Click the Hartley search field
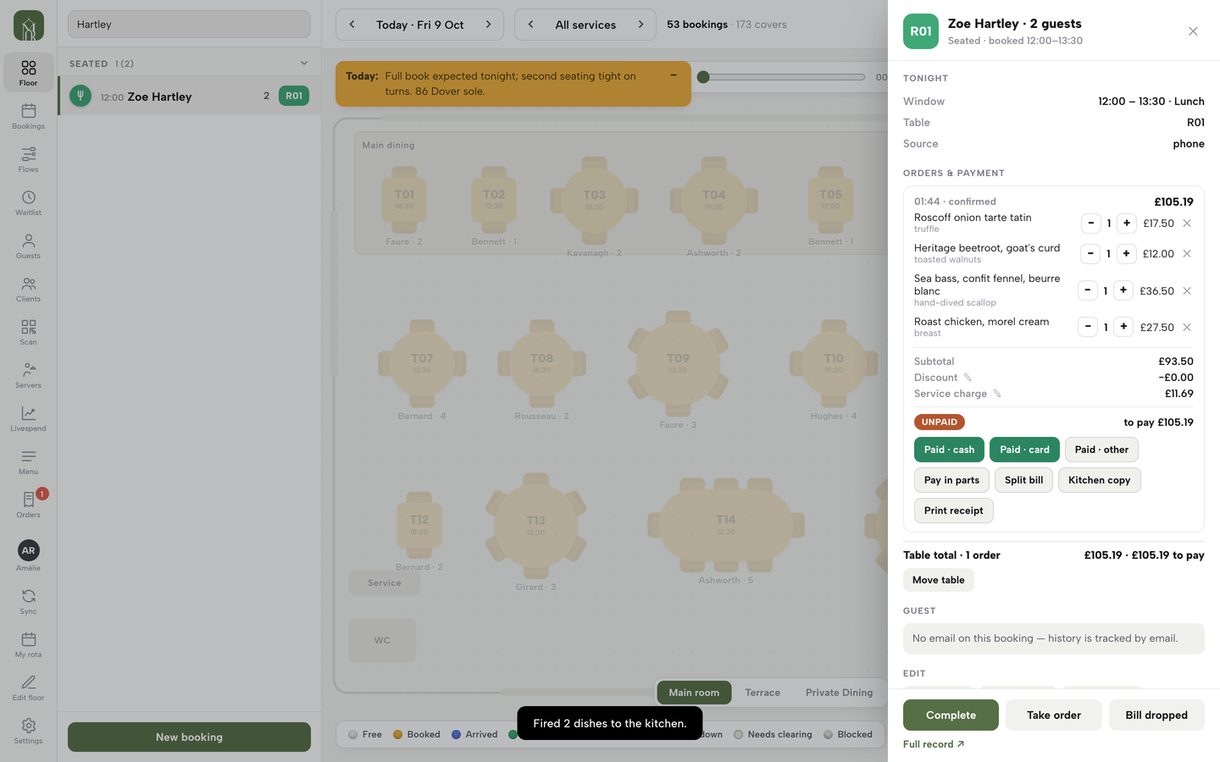The width and height of the screenshot is (1220, 762). 189,25
